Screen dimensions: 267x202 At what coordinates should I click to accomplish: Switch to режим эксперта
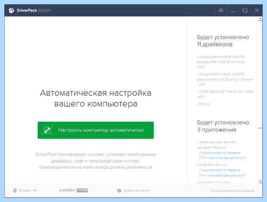coord(137,190)
